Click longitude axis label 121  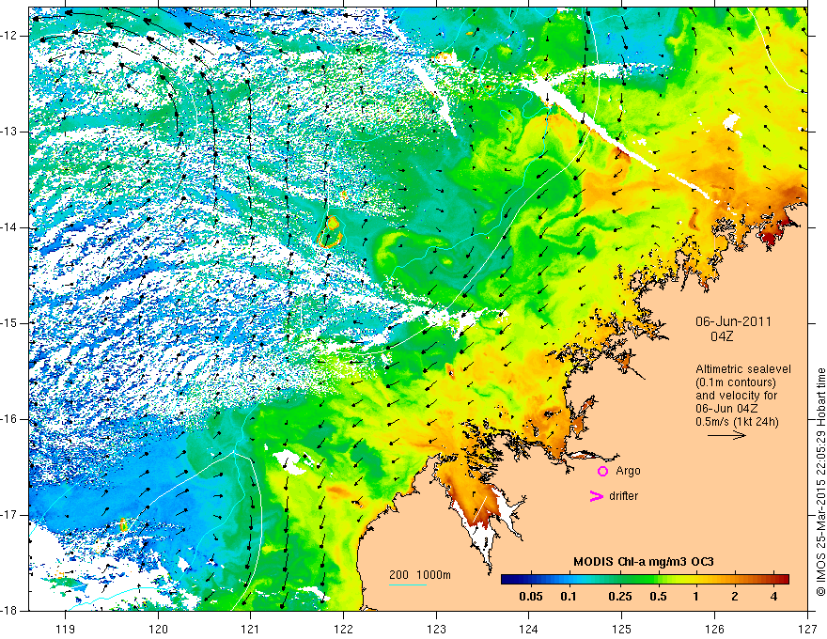pyautogui.click(x=251, y=630)
